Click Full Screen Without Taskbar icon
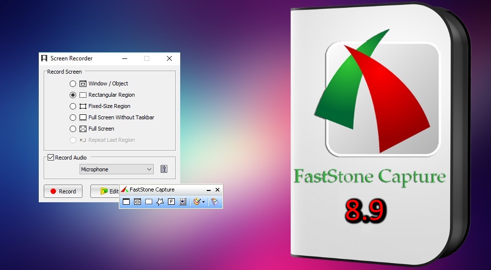 (82, 117)
